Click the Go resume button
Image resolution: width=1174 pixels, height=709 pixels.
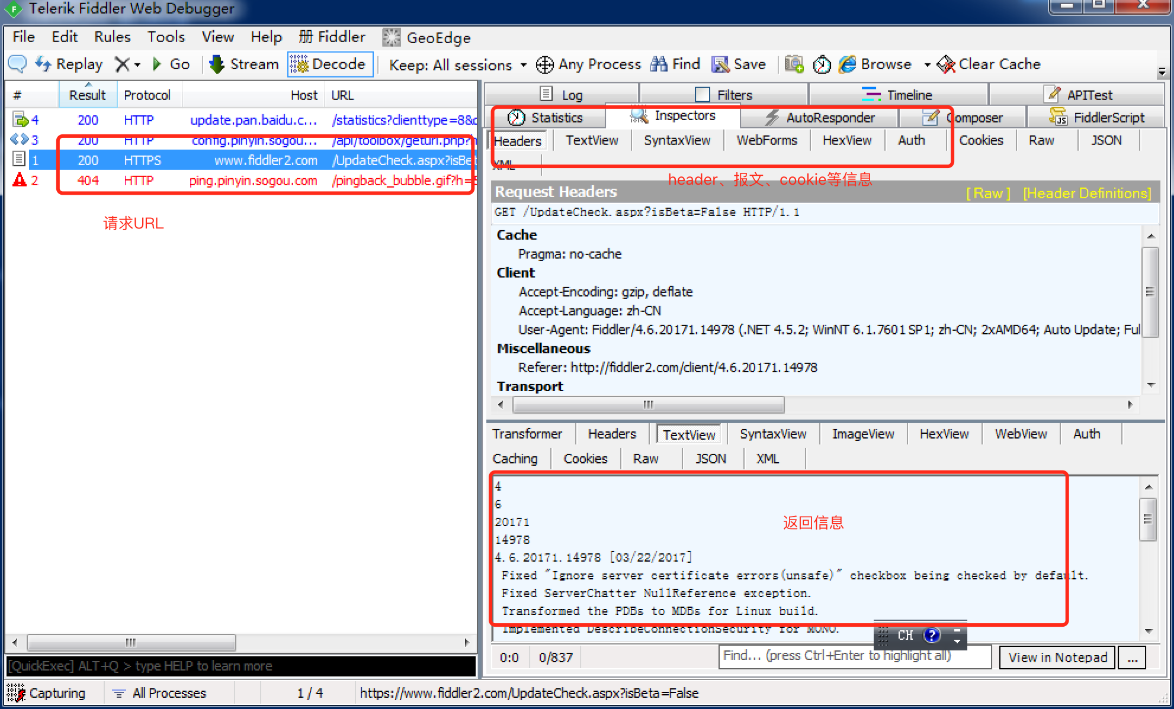171,64
